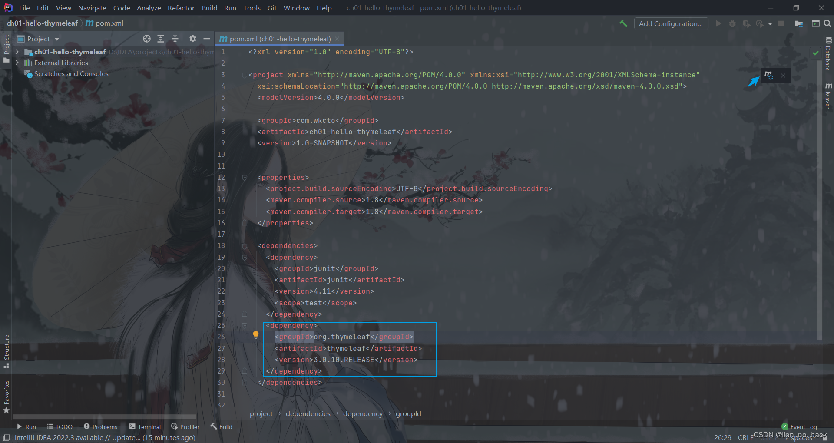Toggle tool window bars status icon
Viewport: 834px width, 443px height.
pyautogui.click(x=7, y=437)
